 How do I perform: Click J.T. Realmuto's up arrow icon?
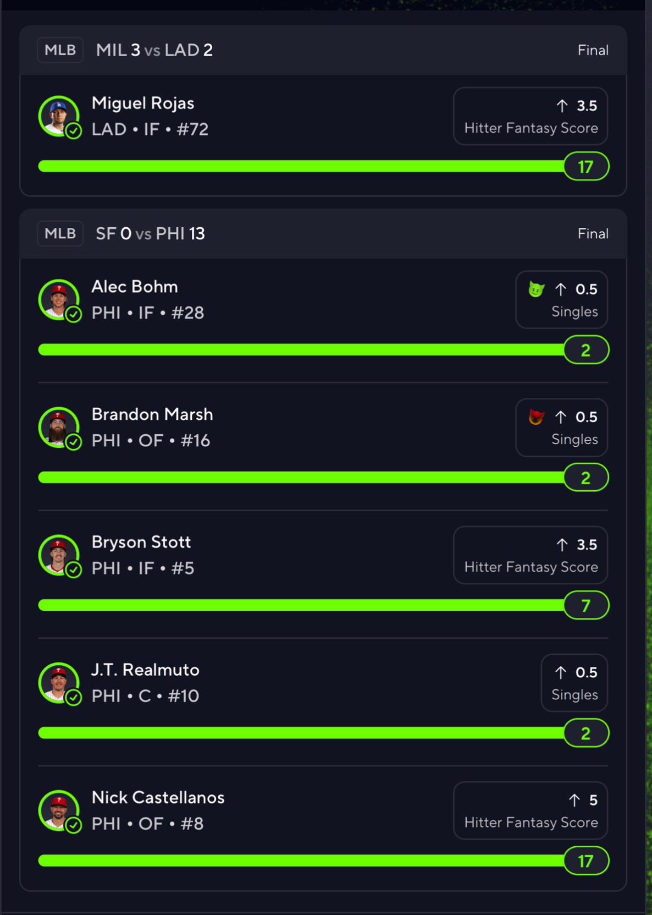(560, 672)
